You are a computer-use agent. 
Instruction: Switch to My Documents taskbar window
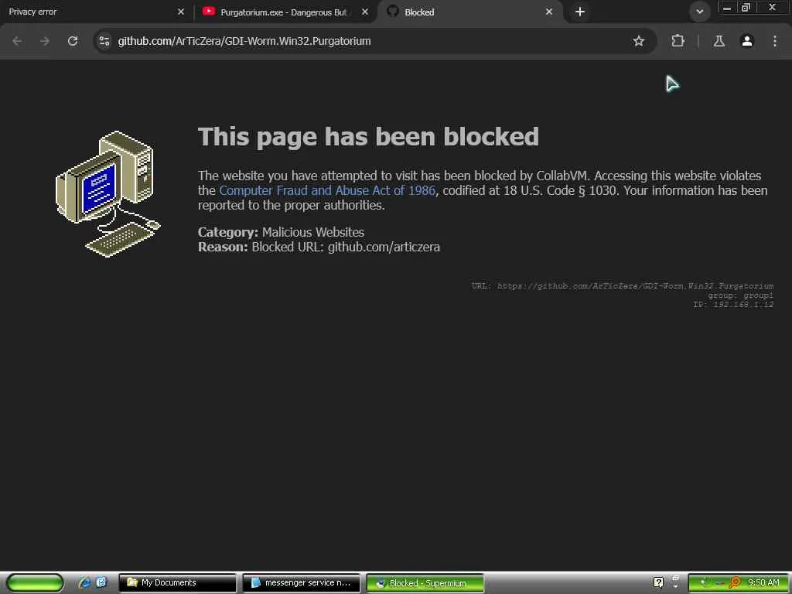(177, 582)
